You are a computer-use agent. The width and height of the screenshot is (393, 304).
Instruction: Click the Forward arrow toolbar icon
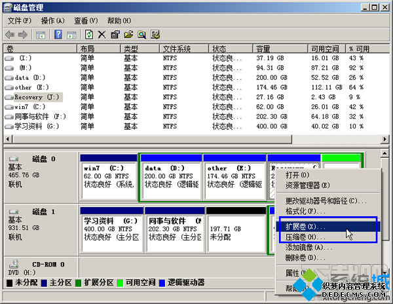(x=23, y=34)
